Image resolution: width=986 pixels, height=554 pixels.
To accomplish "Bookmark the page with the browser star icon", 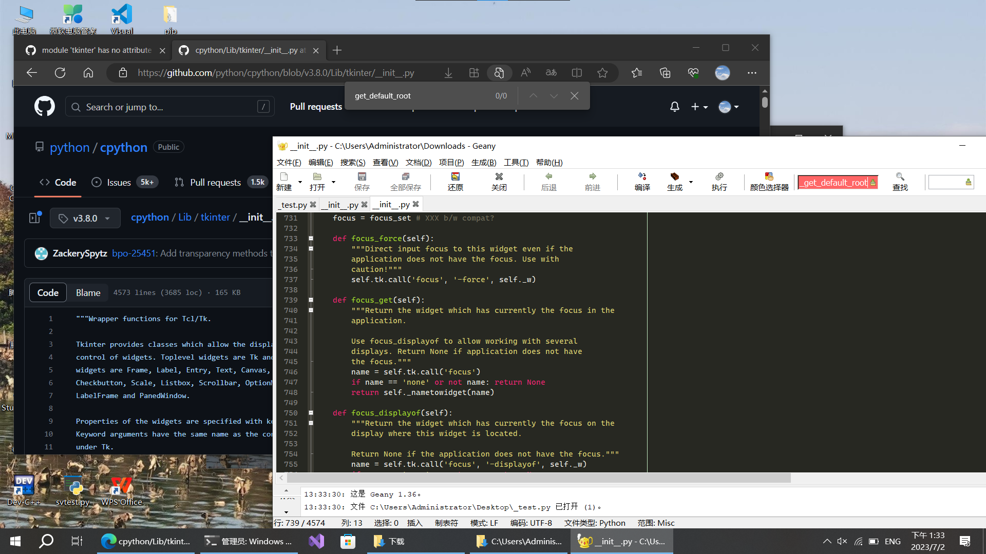I will click(x=603, y=73).
